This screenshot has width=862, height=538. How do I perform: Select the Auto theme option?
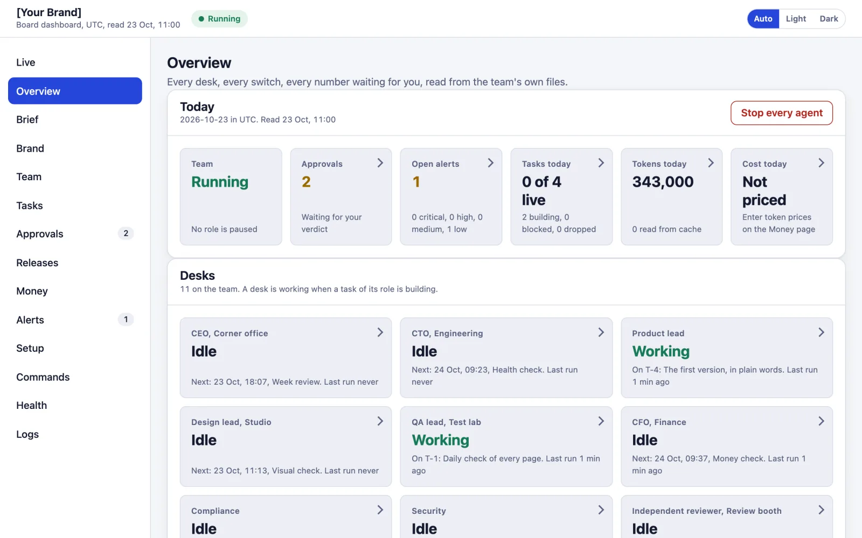click(763, 19)
